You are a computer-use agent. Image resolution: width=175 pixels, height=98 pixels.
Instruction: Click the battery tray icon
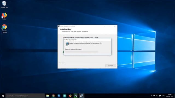coord(154,96)
